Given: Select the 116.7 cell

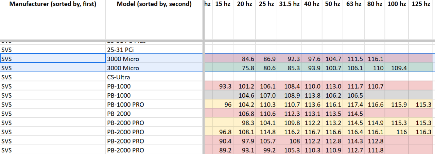Looking at the screenshot, I should (312, 132).
